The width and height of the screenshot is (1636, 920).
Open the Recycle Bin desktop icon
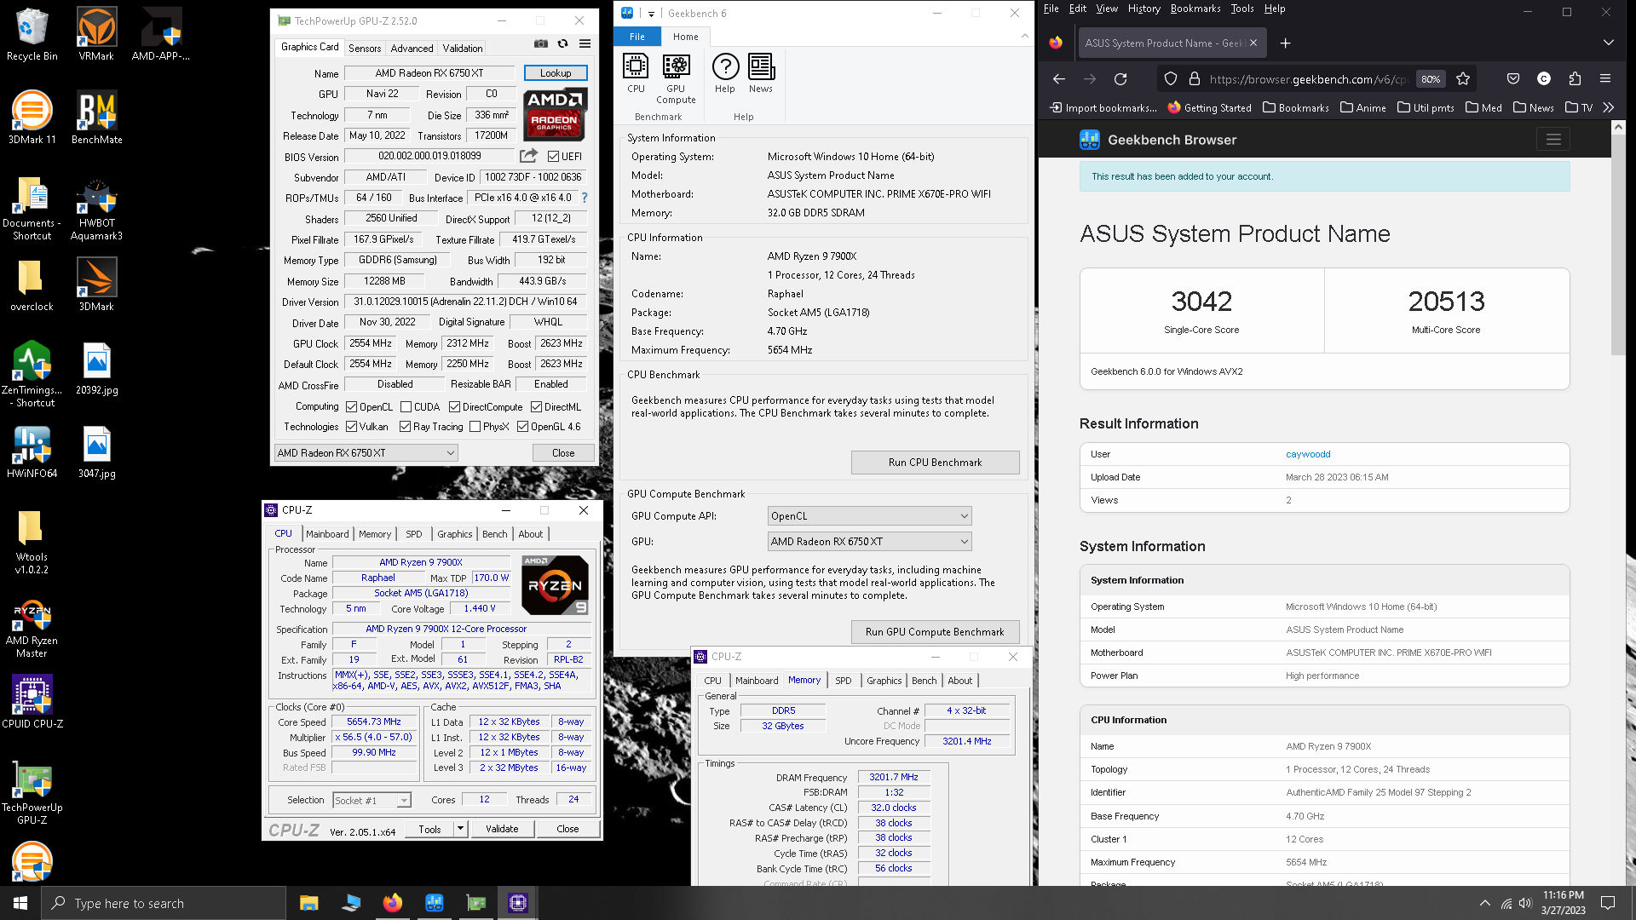pyautogui.click(x=32, y=35)
